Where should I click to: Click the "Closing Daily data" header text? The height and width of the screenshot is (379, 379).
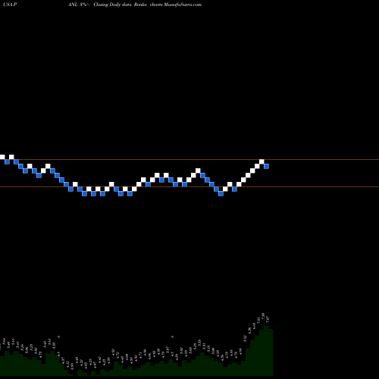(113, 5)
